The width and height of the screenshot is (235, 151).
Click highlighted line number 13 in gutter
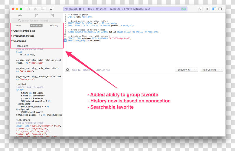tap(65, 41)
